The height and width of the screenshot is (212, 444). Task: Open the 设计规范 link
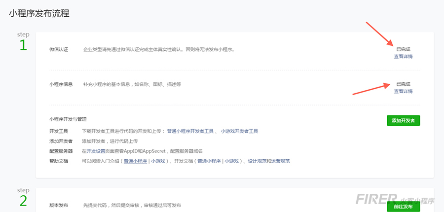click(258, 161)
